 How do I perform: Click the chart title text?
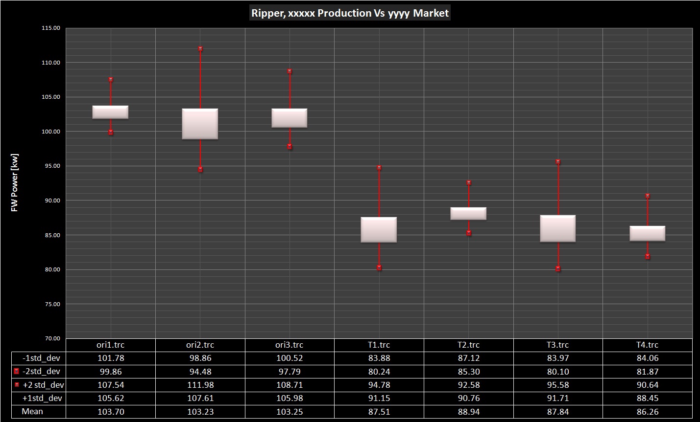coord(350,13)
